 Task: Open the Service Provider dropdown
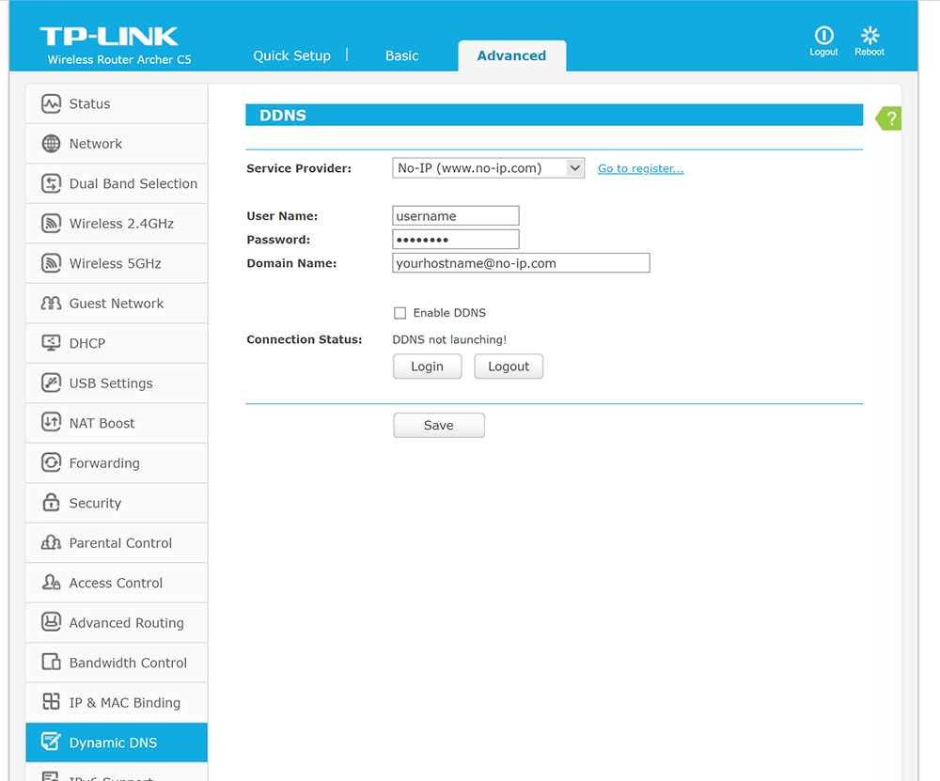(x=488, y=168)
